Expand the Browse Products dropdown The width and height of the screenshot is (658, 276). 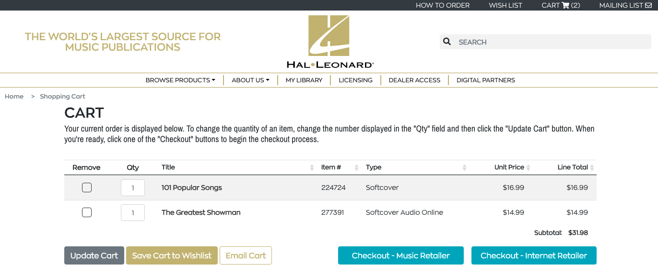click(x=180, y=80)
